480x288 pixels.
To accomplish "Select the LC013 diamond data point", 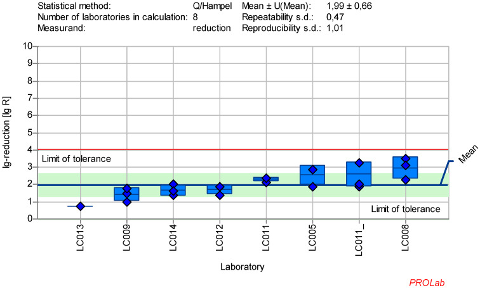I will [81, 206].
